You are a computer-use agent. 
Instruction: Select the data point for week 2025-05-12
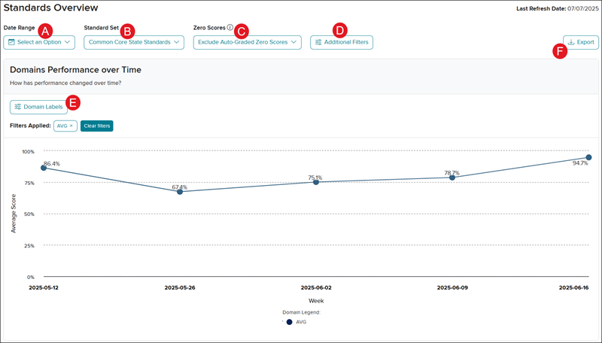point(44,168)
